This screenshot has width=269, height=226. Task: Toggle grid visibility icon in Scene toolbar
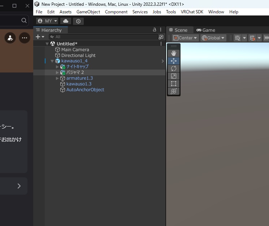coord(238,38)
